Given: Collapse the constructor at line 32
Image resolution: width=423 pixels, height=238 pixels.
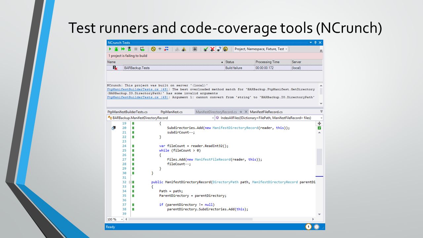Looking at the screenshot, I should [x=130, y=182].
